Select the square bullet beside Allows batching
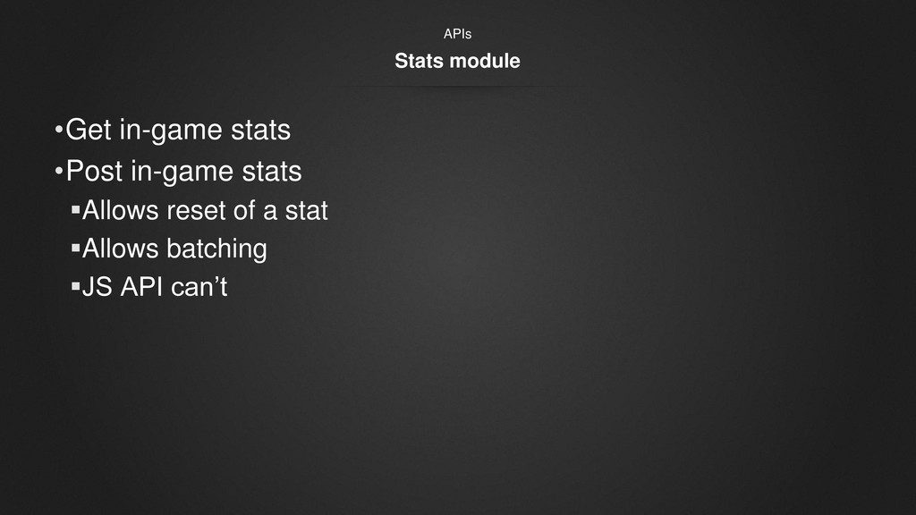 pyautogui.click(x=75, y=248)
